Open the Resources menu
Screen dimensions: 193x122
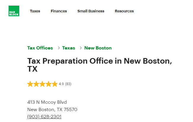click(124, 11)
